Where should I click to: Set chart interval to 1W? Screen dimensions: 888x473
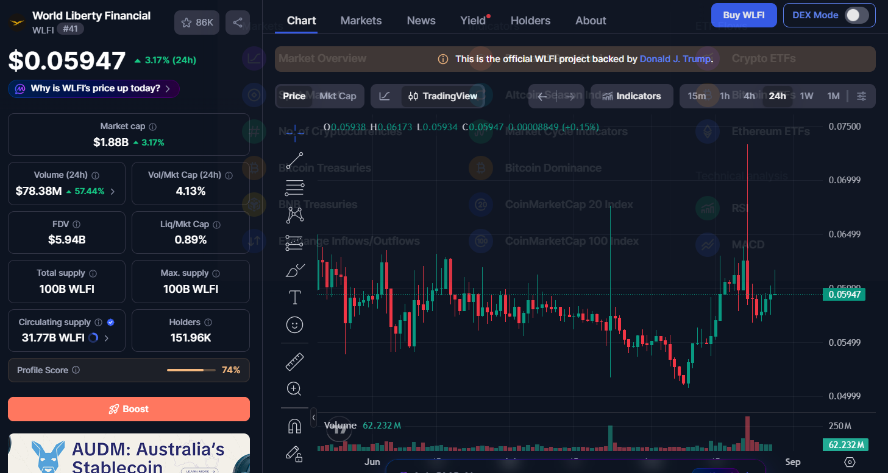(806, 96)
